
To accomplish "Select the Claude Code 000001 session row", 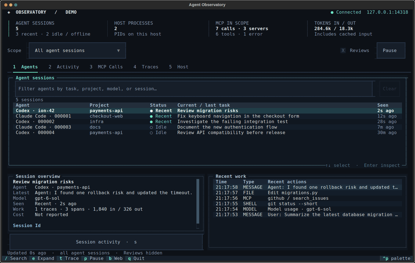I will click(x=207, y=116).
